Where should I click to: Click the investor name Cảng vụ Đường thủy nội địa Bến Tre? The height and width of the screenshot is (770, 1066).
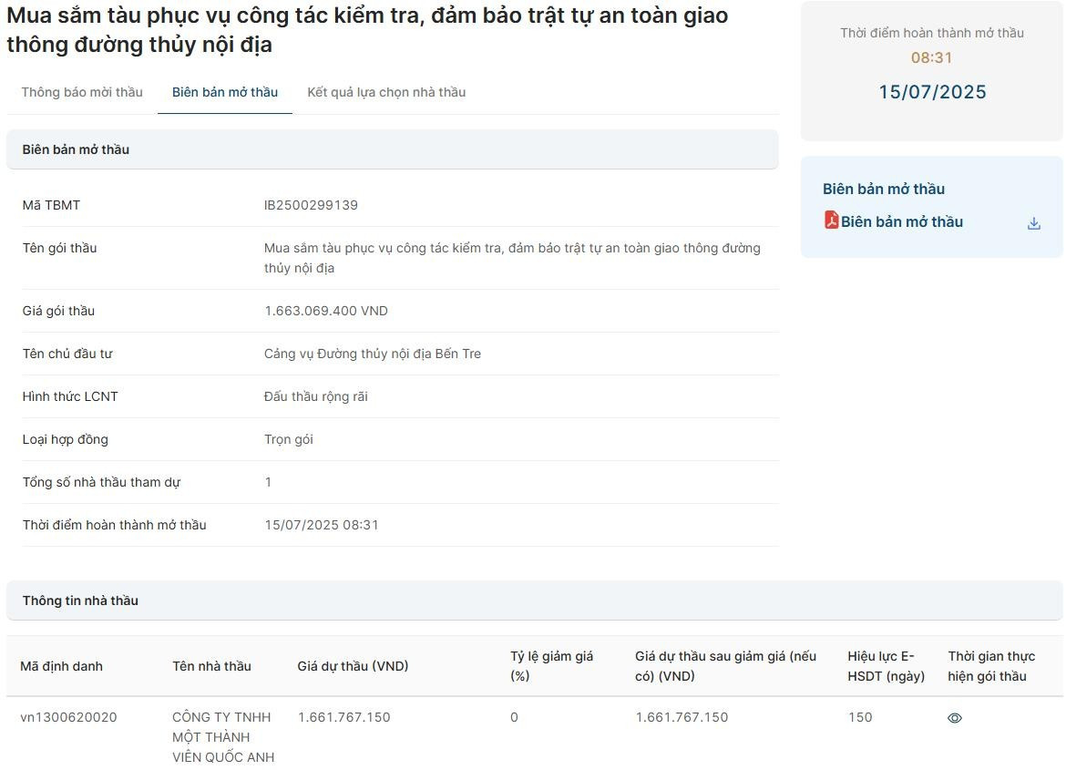372,354
